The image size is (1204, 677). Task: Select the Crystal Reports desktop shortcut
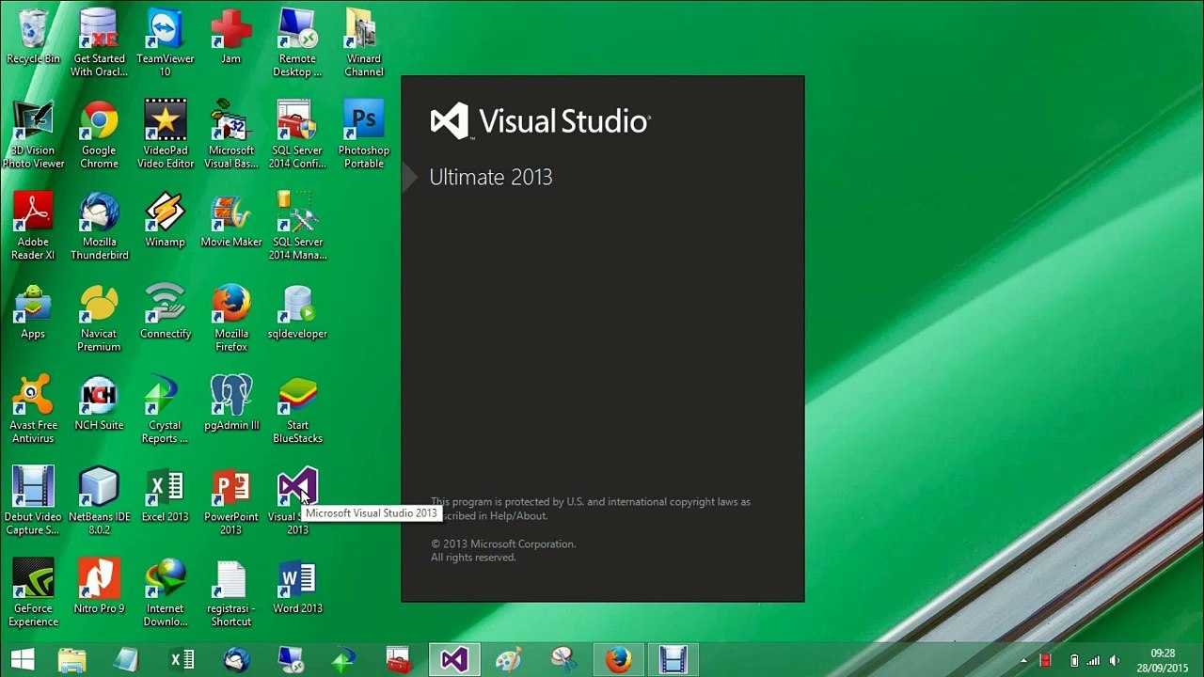[165, 409]
